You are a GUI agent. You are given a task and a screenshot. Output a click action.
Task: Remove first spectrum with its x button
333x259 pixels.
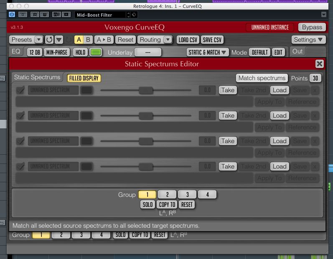(315, 90)
